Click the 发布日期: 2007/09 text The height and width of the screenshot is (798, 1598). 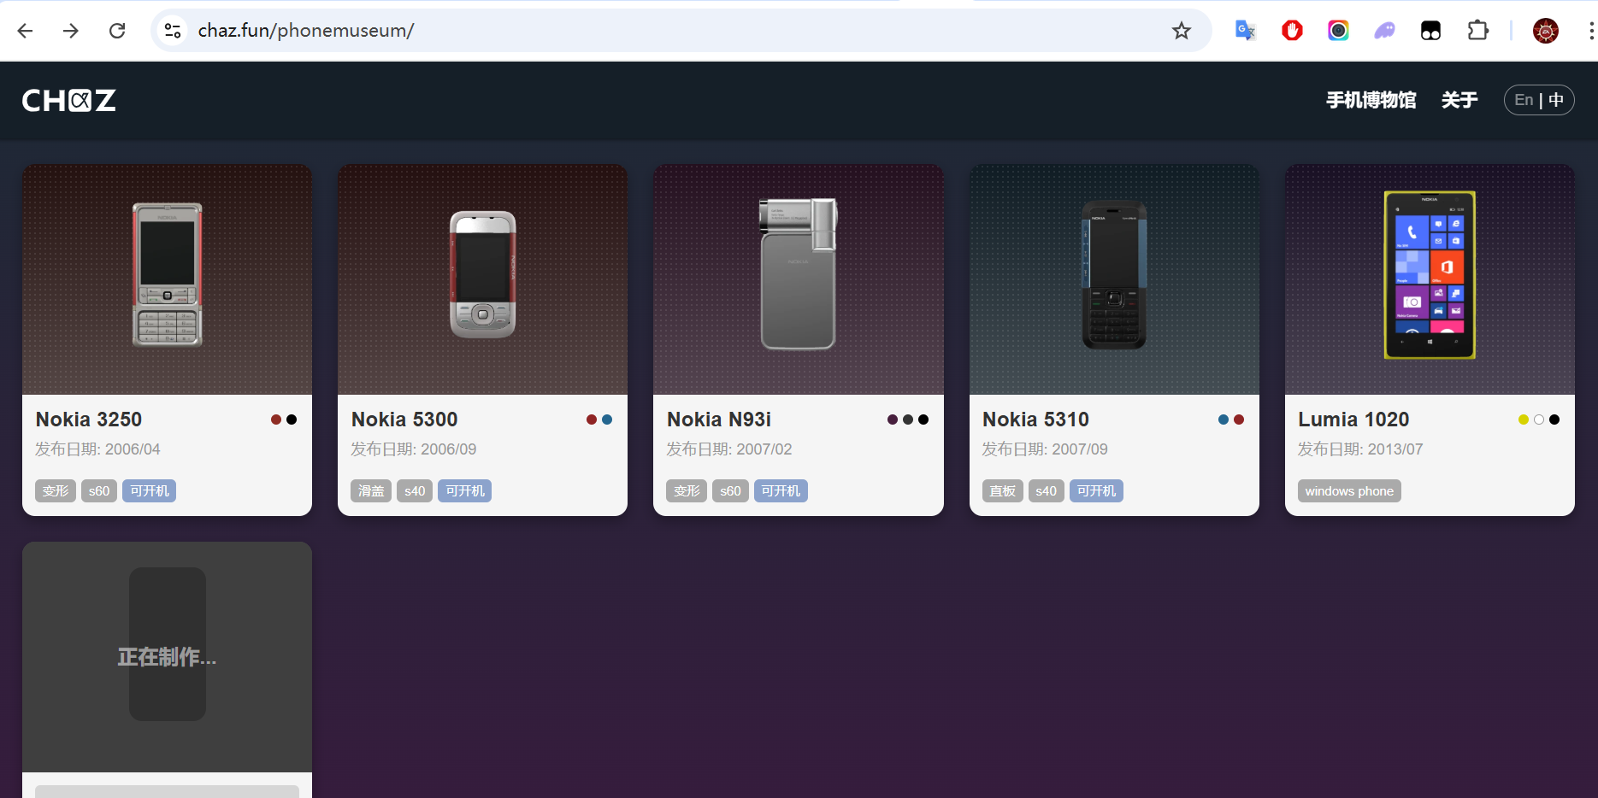pyautogui.click(x=1045, y=449)
